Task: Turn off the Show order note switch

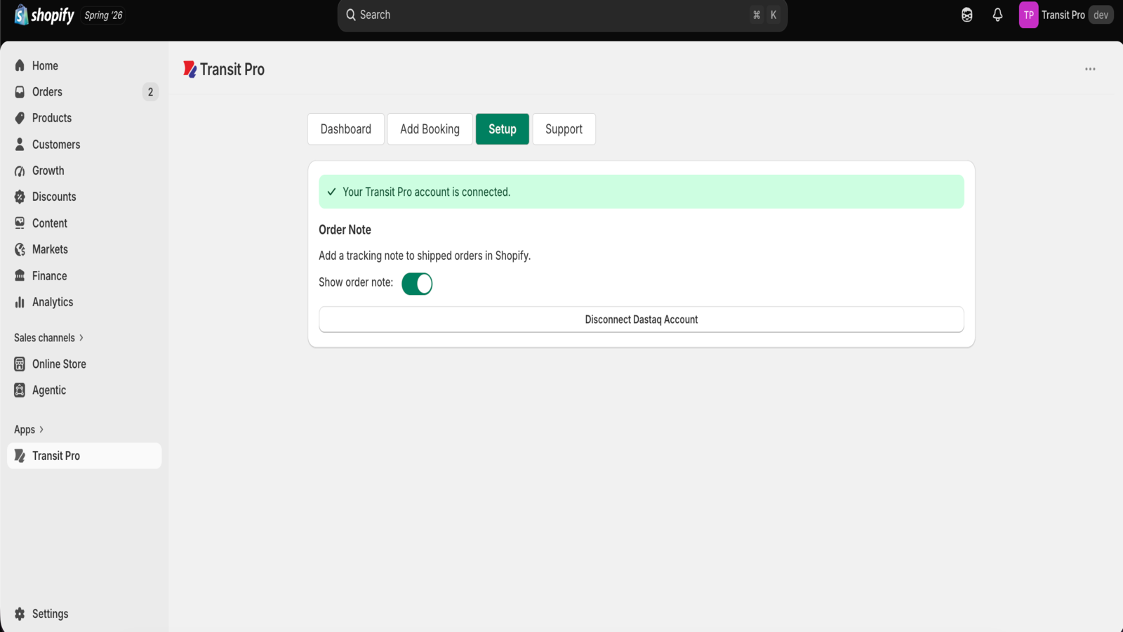Action: tap(417, 284)
